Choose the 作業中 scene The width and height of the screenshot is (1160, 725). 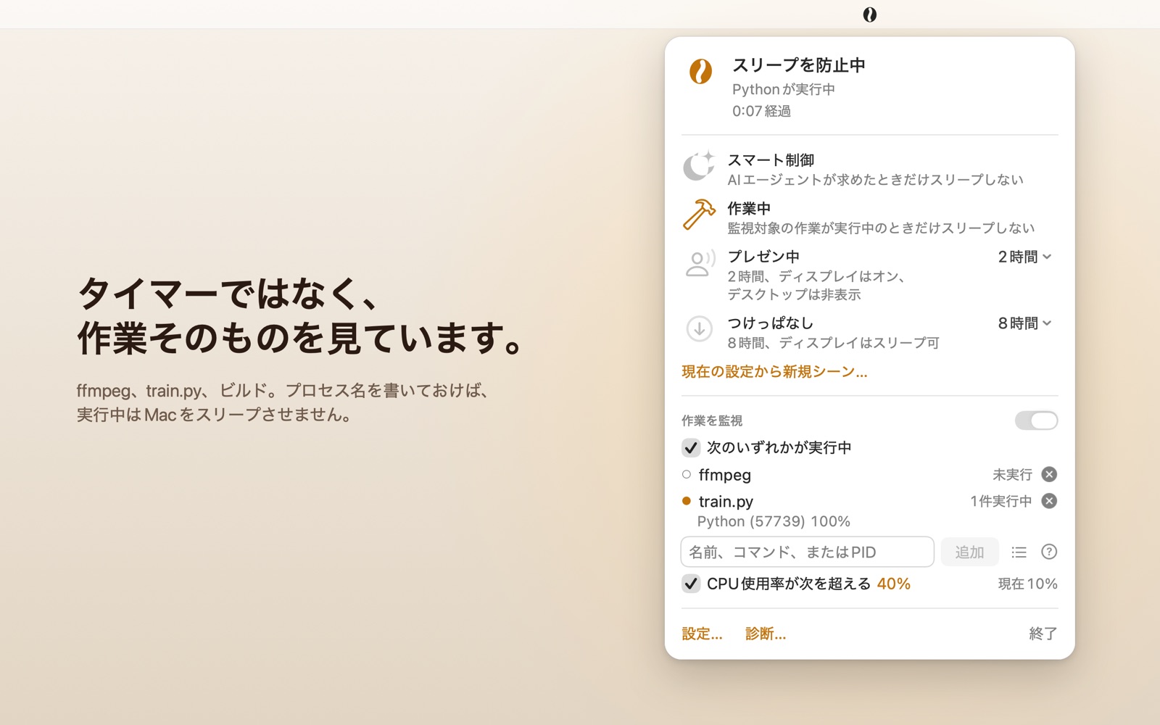869,217
